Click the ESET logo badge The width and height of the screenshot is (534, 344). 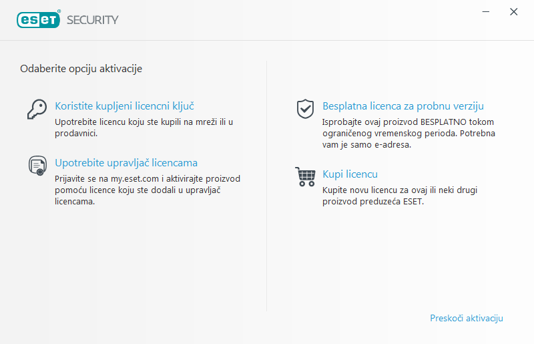(39, 19)
